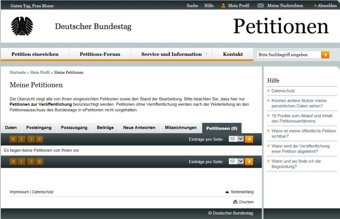This screenshot has width=340, height=219.
Task: Switch to the Neue Antworten tab
Action: [x=139, y=128]
